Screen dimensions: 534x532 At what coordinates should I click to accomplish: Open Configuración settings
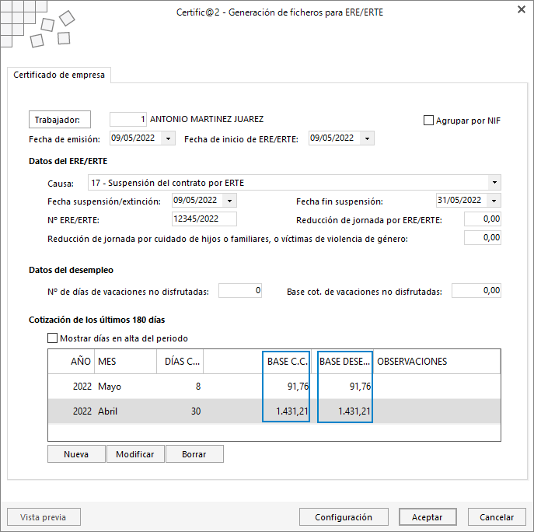[x=344, y=517]
